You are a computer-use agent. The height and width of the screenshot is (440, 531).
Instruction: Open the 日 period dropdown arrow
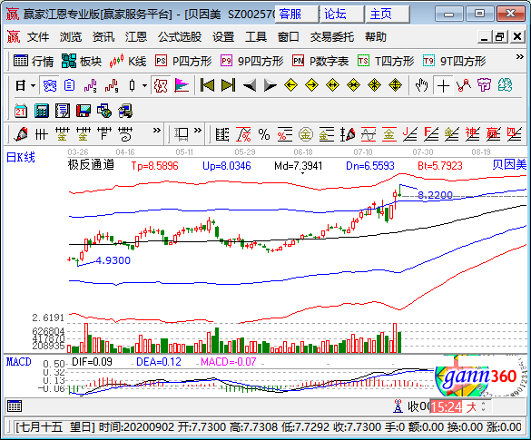click(34, 85)
